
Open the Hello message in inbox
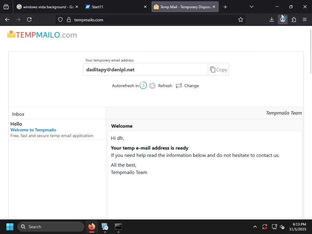click(57, 129)
